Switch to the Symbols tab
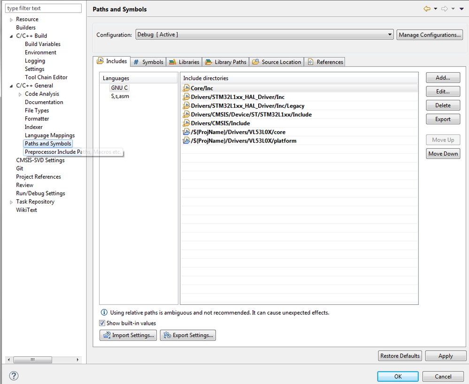469x384 pixels. coord(148,62)
